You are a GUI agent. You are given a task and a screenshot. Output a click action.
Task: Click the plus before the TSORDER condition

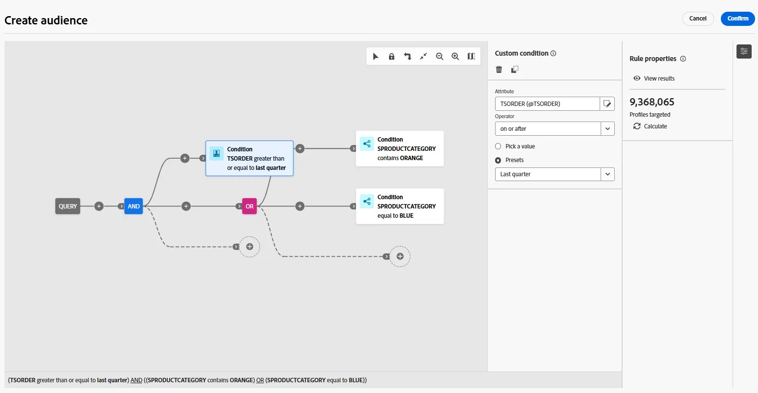(185, 158)
